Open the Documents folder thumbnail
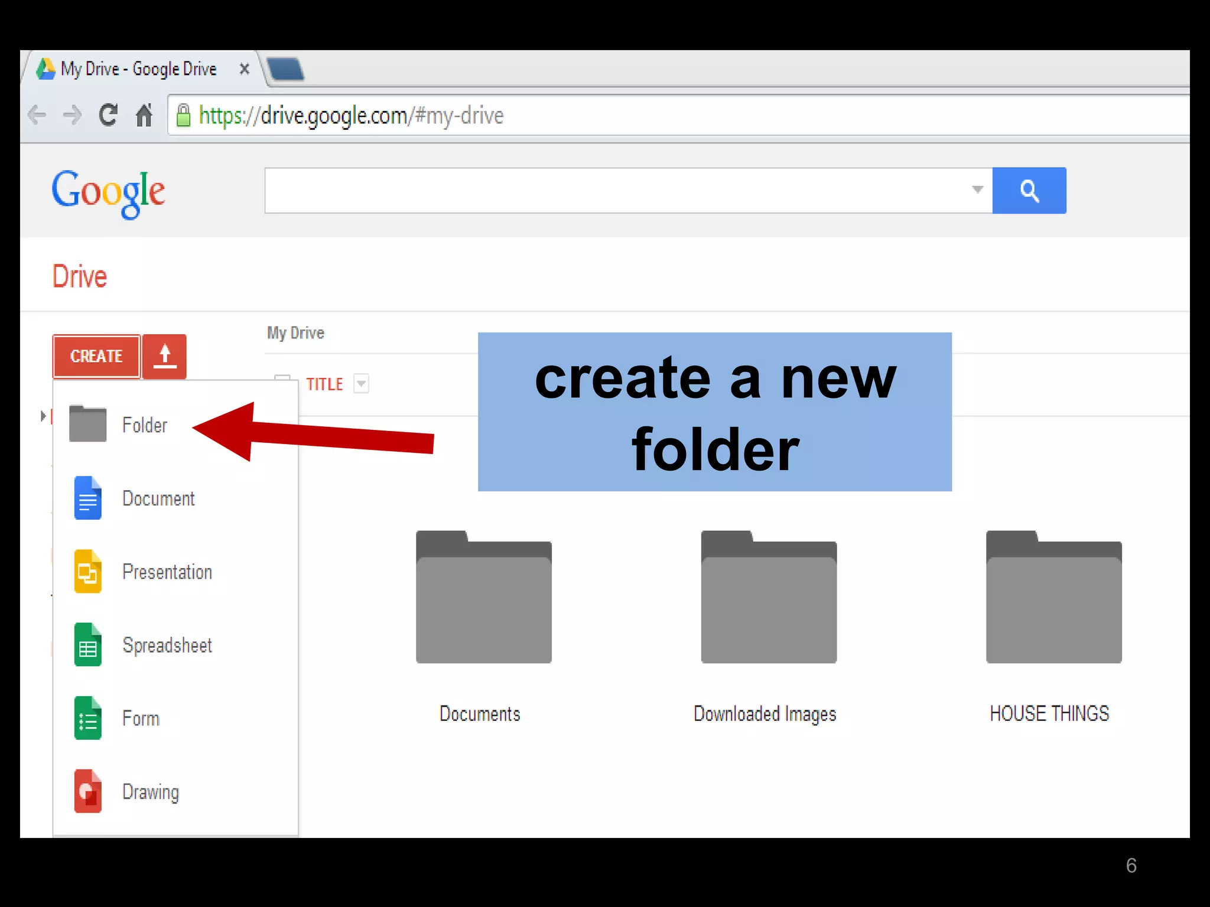 click(x=484, y=597)
